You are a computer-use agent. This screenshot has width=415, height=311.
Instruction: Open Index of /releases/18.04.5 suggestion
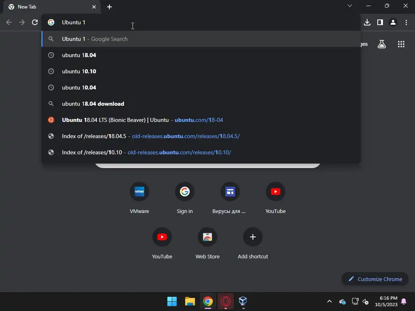[201, 136]
